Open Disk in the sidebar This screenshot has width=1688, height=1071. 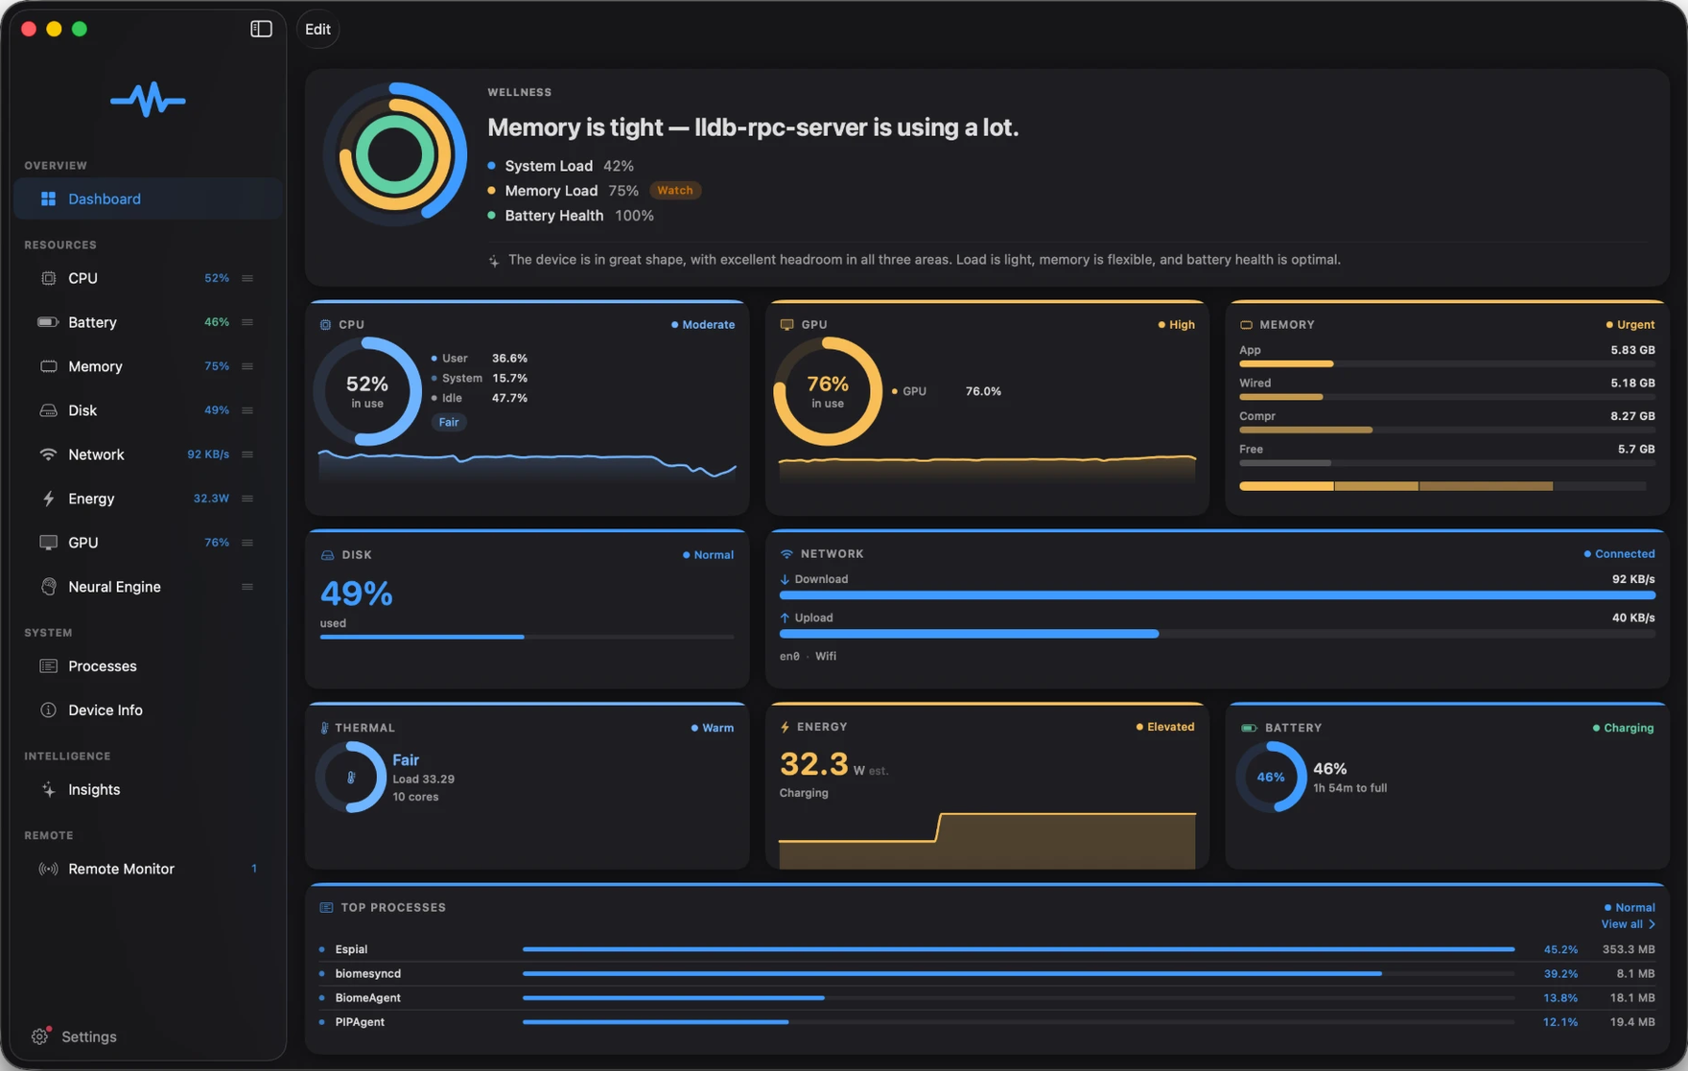(x=149, y=410)
